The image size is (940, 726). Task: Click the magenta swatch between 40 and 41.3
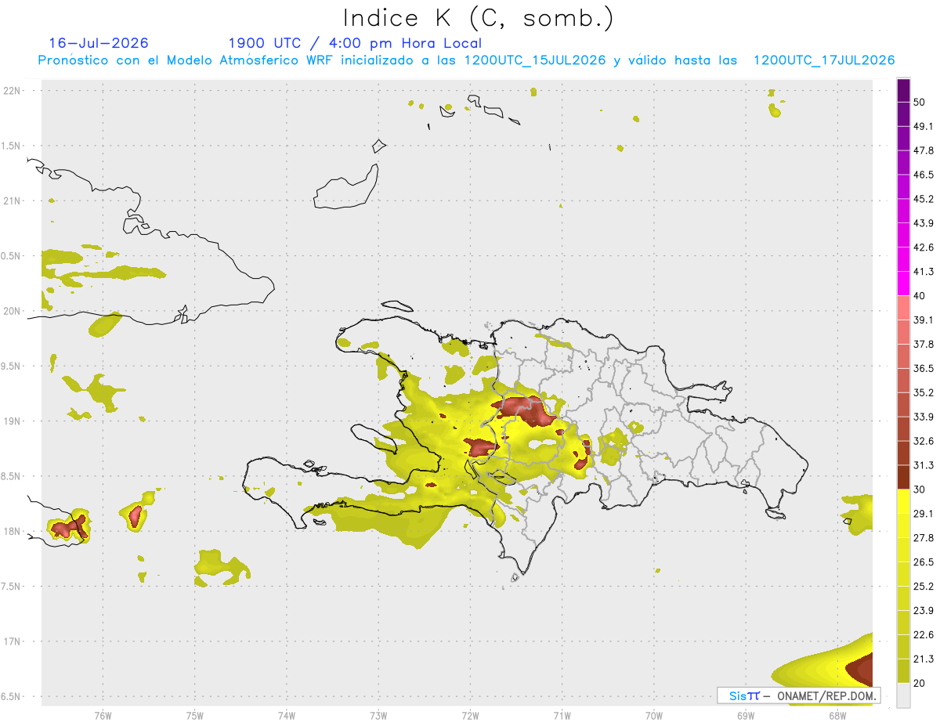904,284
